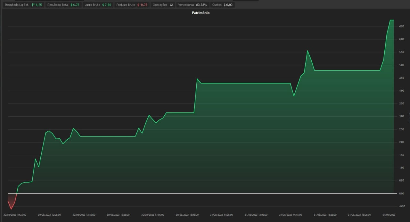Image resolution: width=410 pixels, height=222 pixels.
Task: Click the 30/08/2023 13:45:00 time label
Action: click(84, 215)
